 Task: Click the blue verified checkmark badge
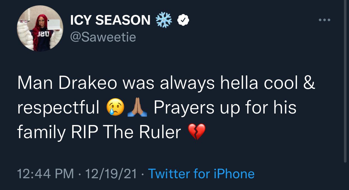tap(183, 20)
